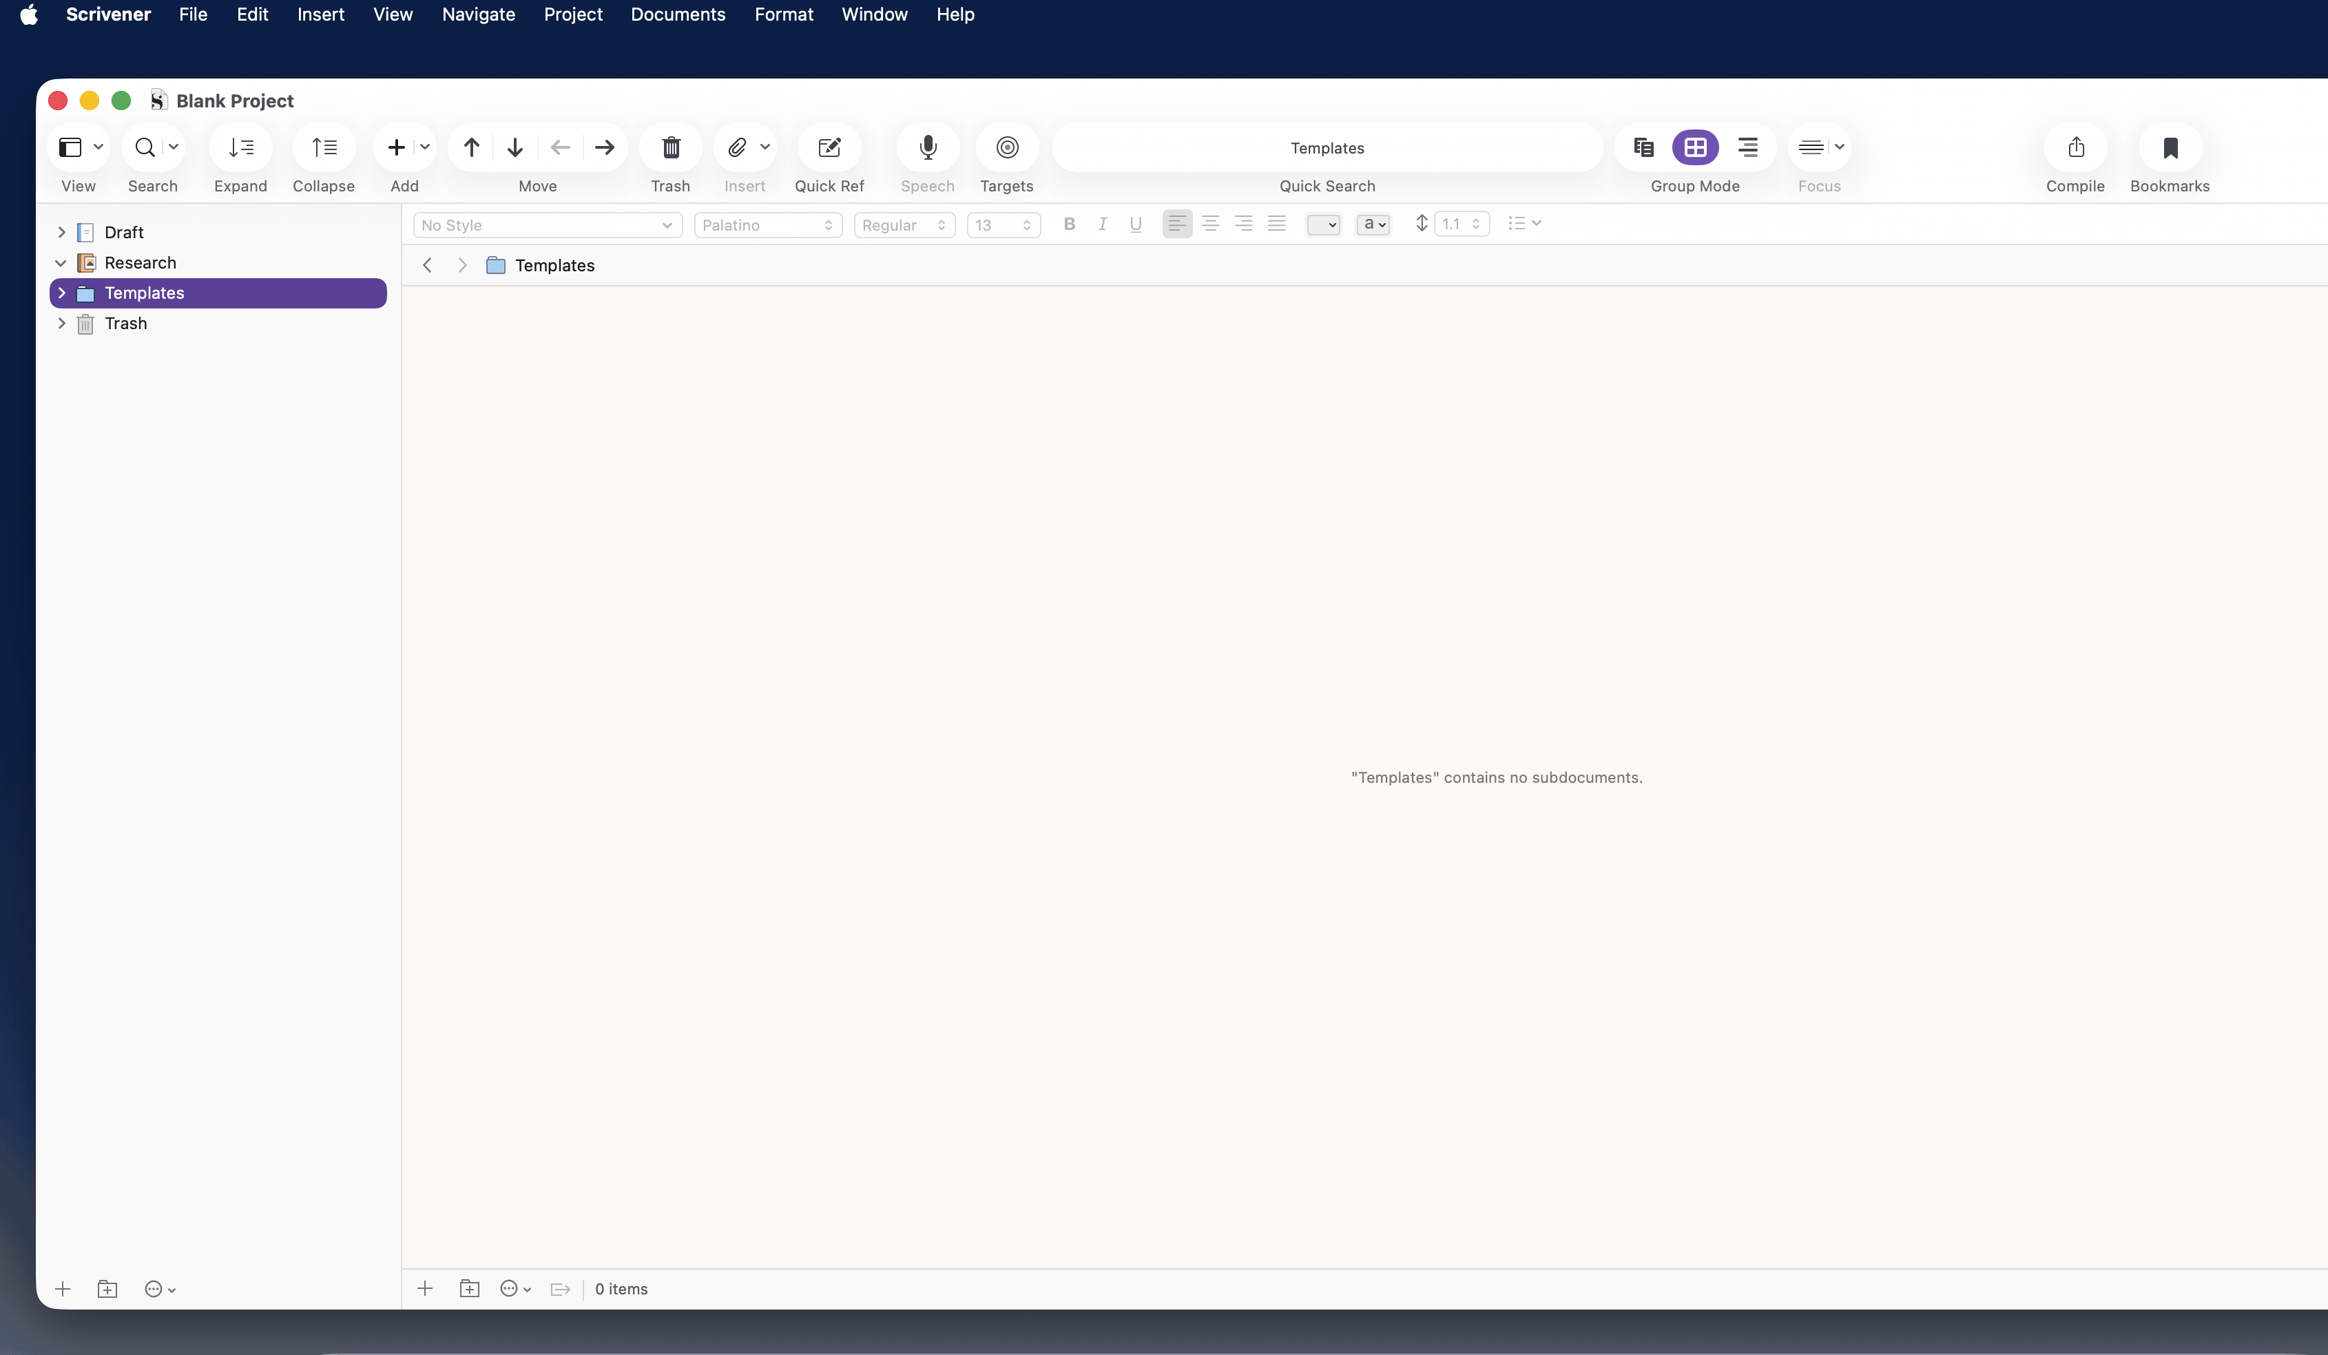Switch to Scrivenings group mode
Image resolution: width=2328 pixels, height=1355 pixels.
click(1643, 147)
